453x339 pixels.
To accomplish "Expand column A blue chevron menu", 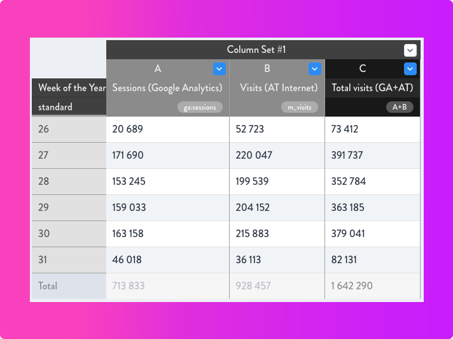I will 220,69.
